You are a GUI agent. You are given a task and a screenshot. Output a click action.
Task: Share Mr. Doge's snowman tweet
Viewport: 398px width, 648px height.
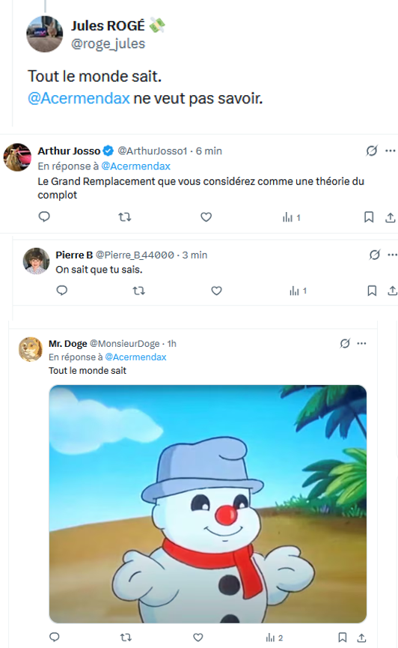pos(361,638)
